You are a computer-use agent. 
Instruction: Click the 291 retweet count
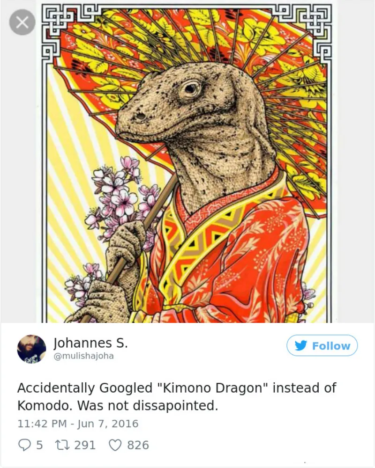tap(85, 445)
